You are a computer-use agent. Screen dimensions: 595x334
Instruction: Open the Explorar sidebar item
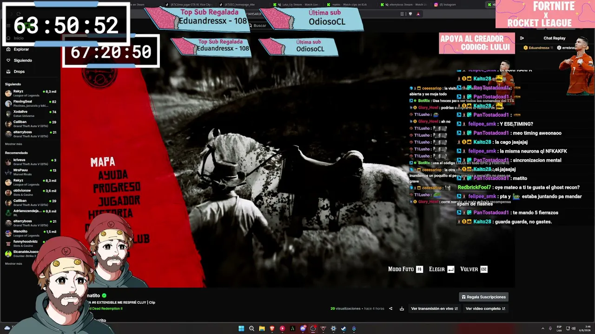tap(21, 49)
